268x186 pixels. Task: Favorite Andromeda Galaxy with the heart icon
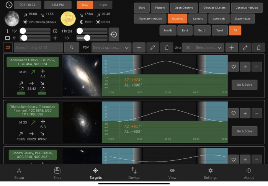pyautogui.click(x=234, y=67)
